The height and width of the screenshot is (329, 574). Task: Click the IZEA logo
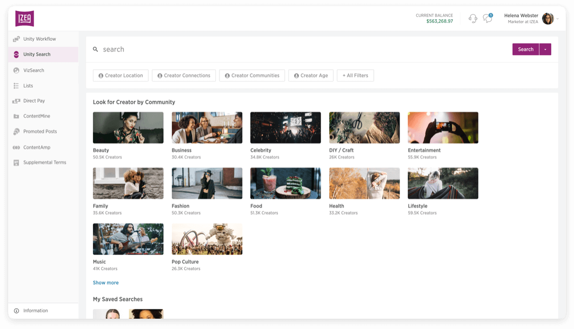point(24,19)
